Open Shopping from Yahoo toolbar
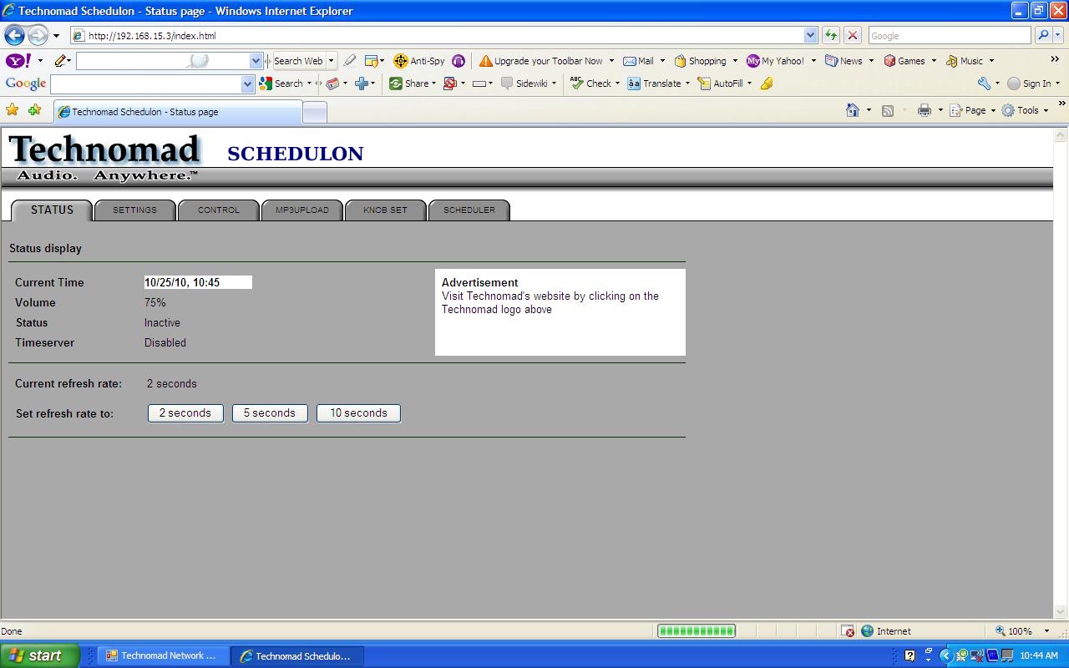 701,61
